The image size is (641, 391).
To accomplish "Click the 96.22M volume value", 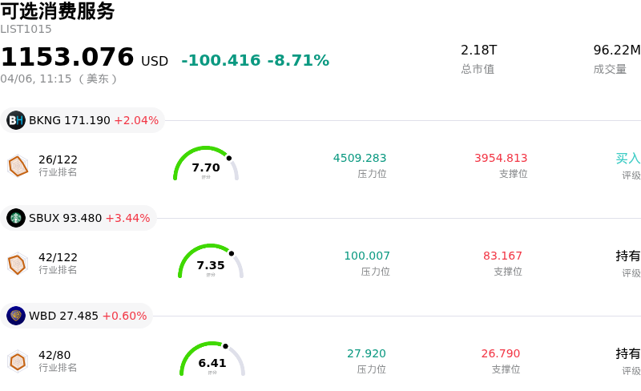I will click(x=616, y=50).
